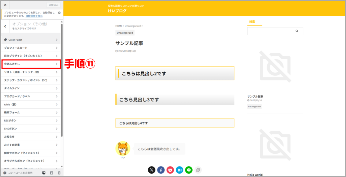Viewport: 346px width, 177px height.
Task: Switch preview to tablet device view
Action: pyautogui.click(x=51, y=173)
